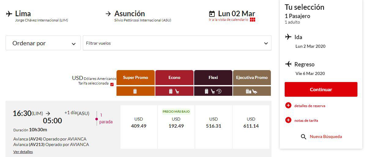The height and width of the screenshot is (157, 366).
Task: Click the red calendar grid icon
Action: [252, 20]
